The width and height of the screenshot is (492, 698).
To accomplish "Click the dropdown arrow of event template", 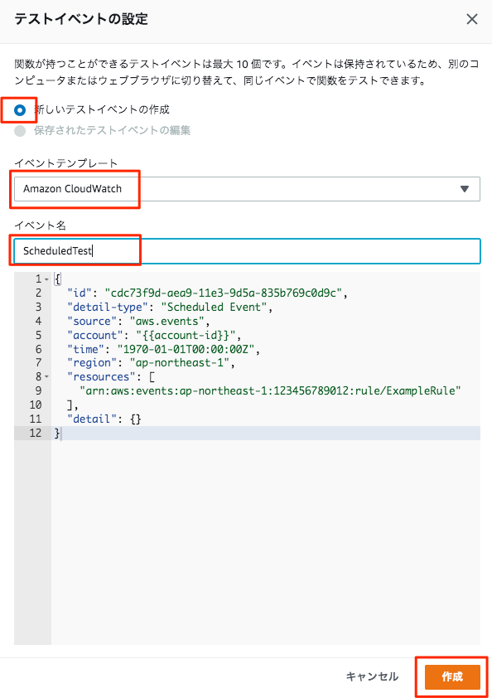I will tap(465, 189).
